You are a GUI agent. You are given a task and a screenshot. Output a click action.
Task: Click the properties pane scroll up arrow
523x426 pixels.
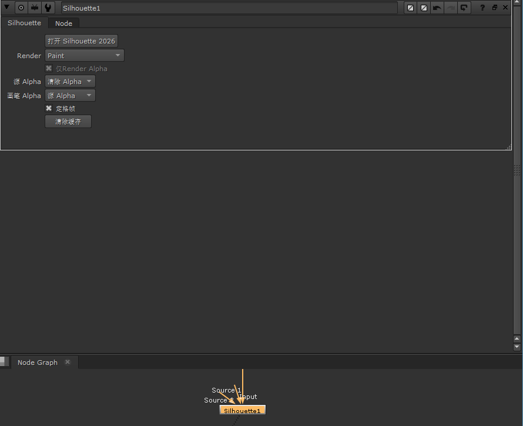click(517, 339)
